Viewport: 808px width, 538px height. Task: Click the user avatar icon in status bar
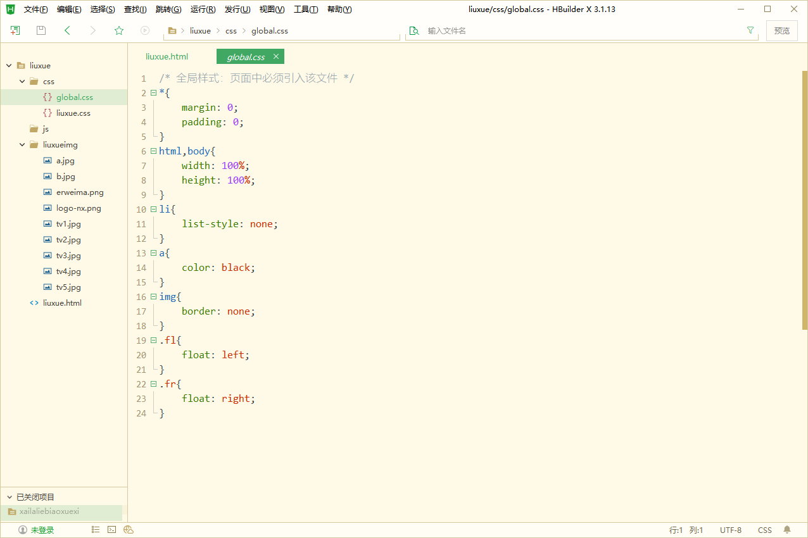point(23,530)
